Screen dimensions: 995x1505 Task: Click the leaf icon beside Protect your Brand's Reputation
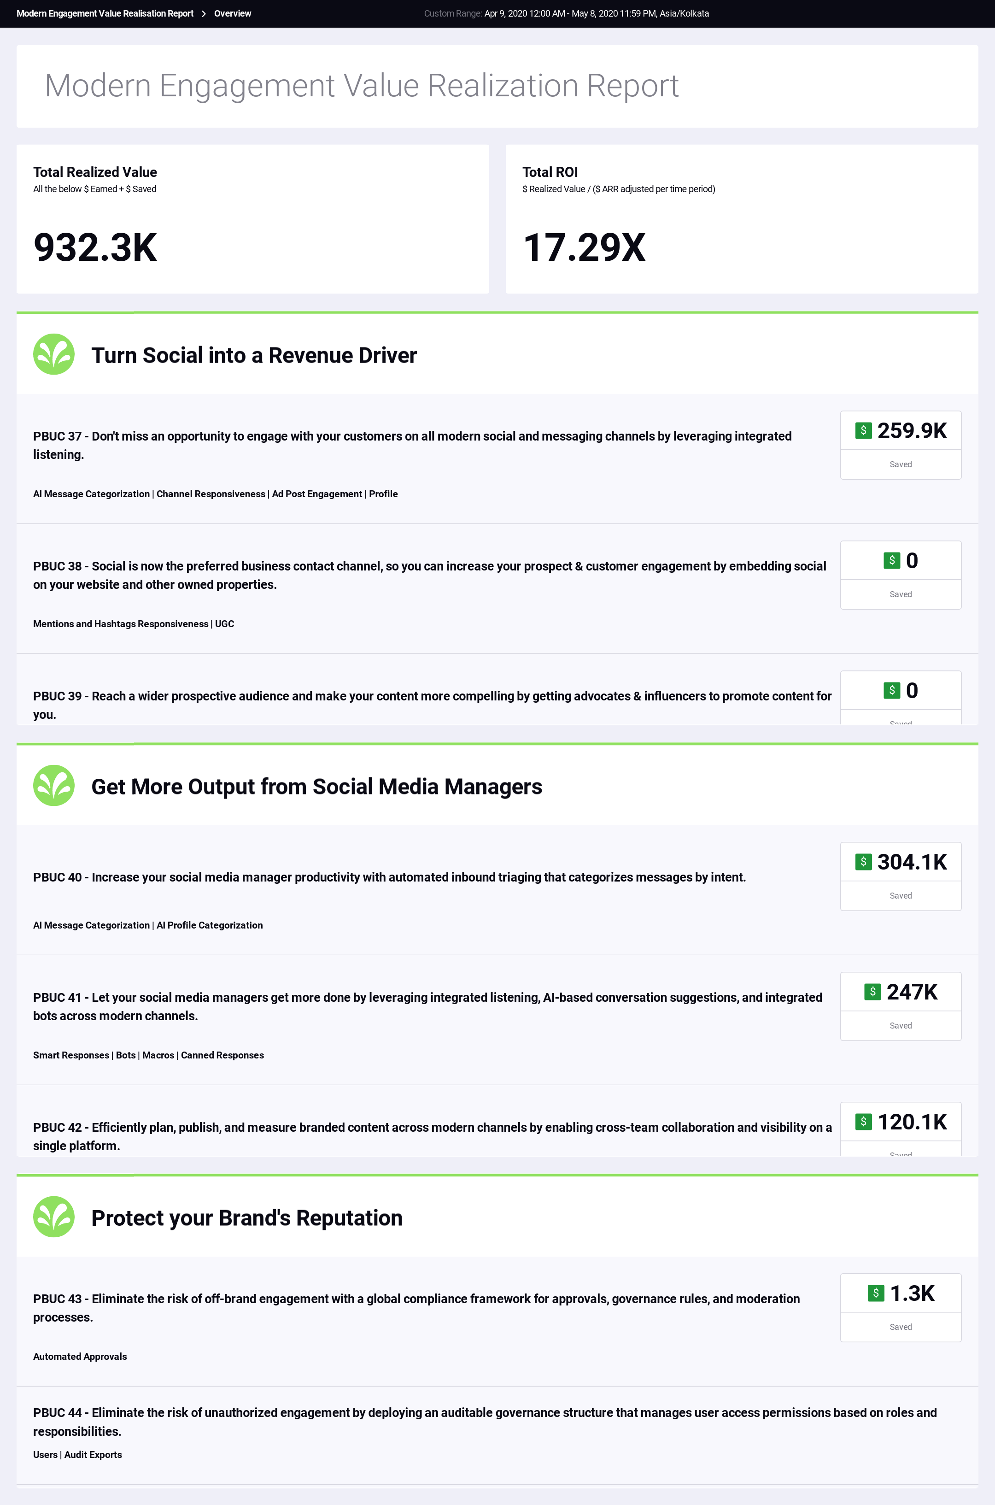coord(54,1217)
